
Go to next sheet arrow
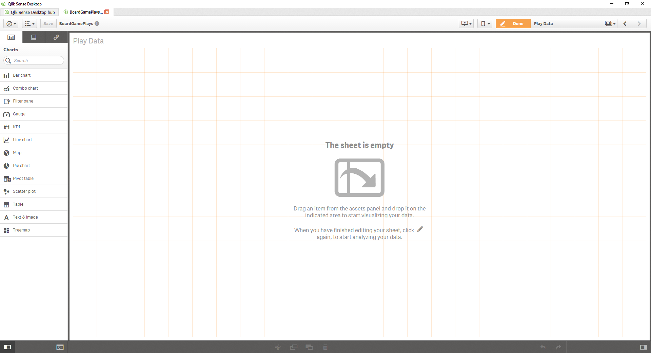pyautogui.click(x=639, y=23)
